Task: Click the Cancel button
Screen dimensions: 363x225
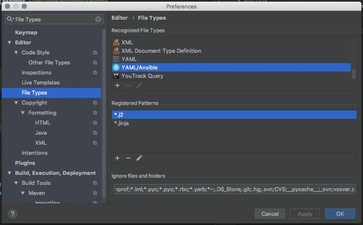Action: coord(270,214)
